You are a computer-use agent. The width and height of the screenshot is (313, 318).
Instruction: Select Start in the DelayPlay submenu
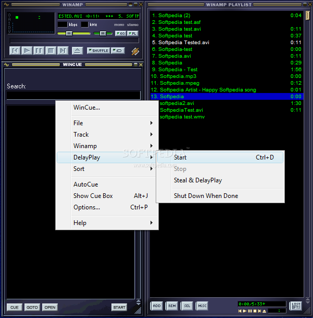click(220, 157)
